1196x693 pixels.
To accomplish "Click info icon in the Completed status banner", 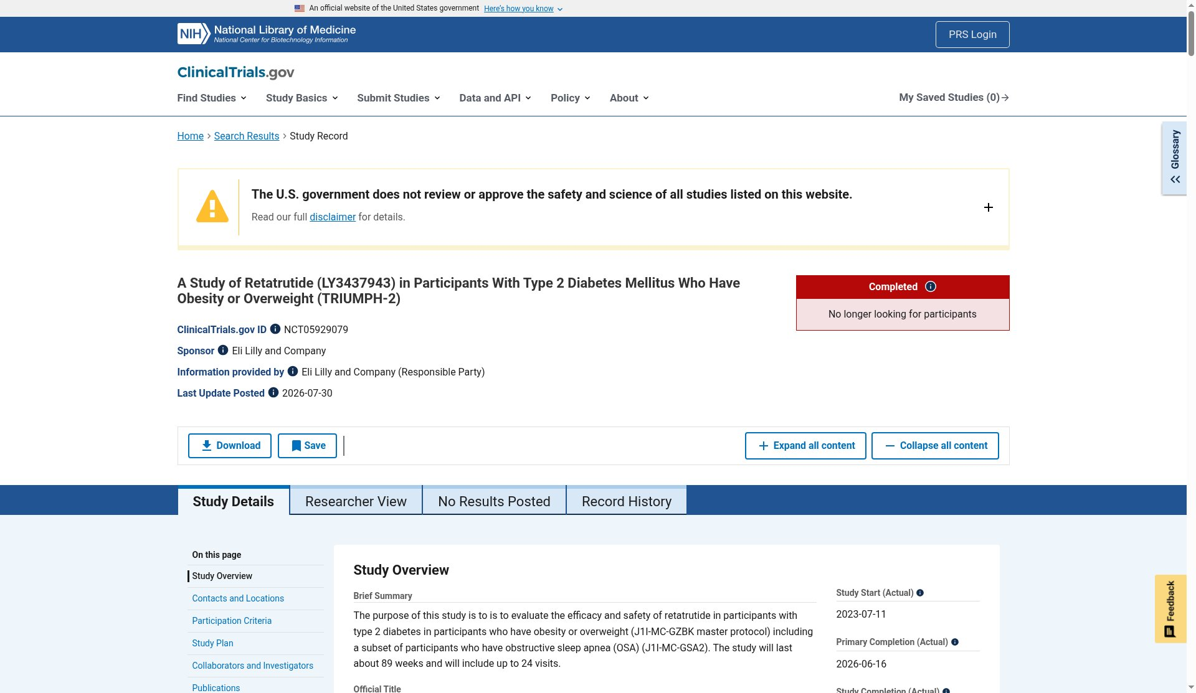I will click(931, 286).
